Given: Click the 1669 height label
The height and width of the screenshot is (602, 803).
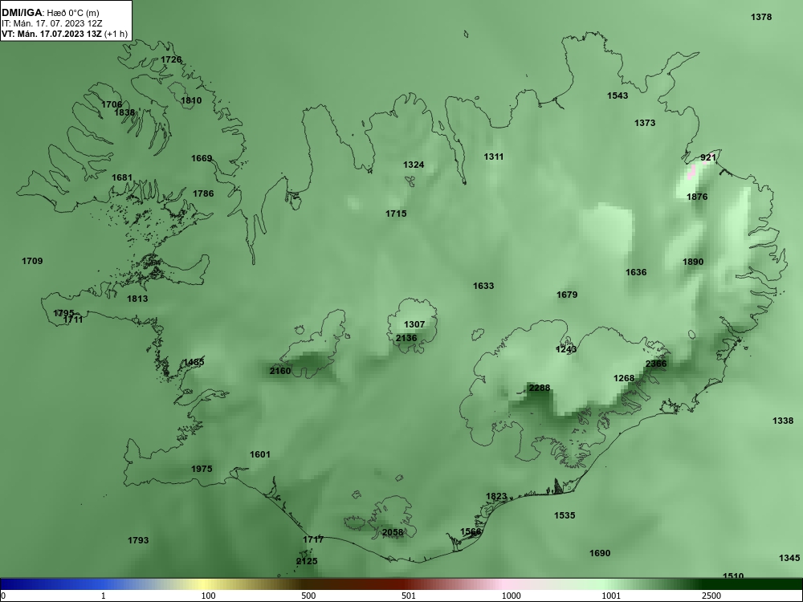Looking at the screenshot, I should click(x=202, y=158).
